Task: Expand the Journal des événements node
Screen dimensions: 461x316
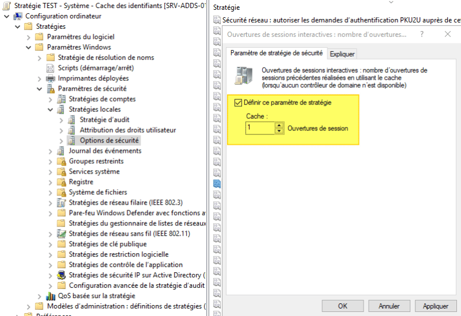Action: (50, 151)
